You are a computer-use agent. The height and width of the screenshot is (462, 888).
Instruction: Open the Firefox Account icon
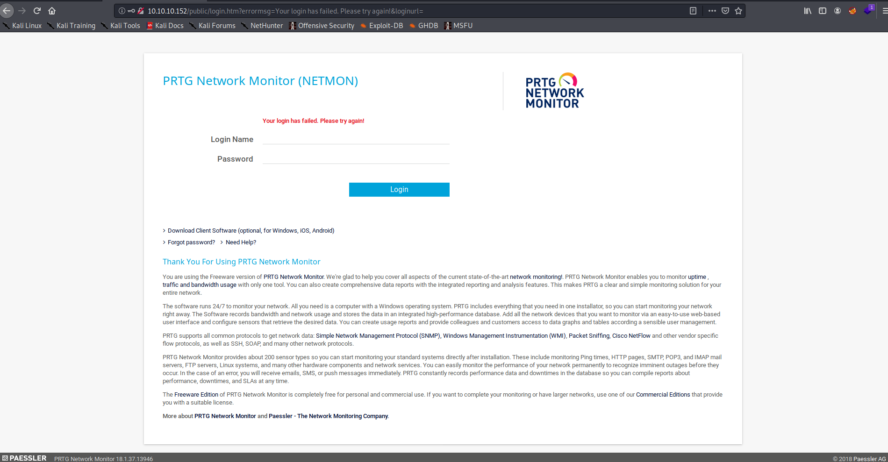pos(837,10)
